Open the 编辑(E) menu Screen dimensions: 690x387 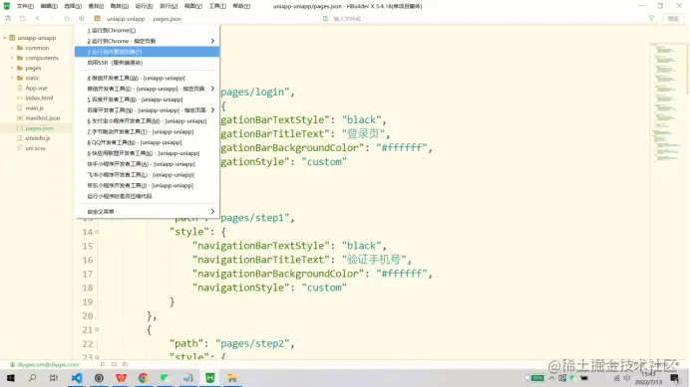(x=49, y=6)
